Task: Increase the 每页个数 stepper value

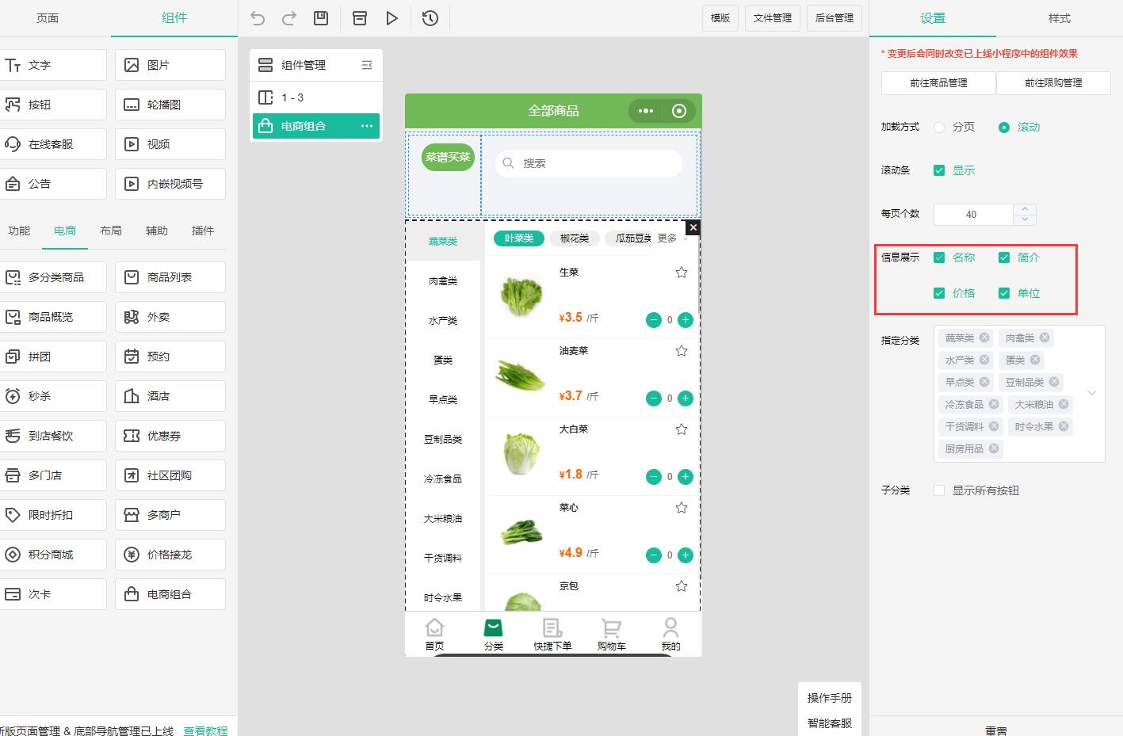Action: click(x=1026, y=209)
